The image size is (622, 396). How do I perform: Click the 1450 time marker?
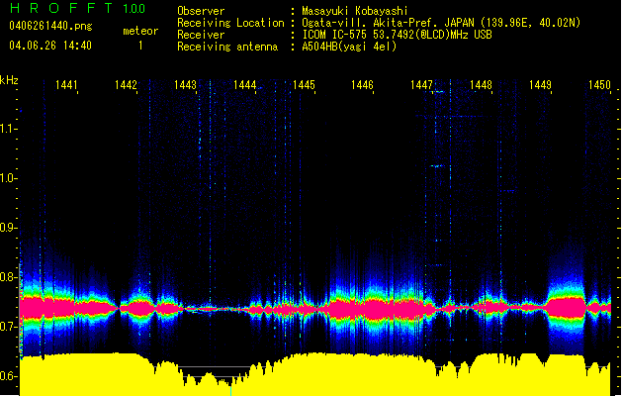pyautogui.click(x=599, y=85)
